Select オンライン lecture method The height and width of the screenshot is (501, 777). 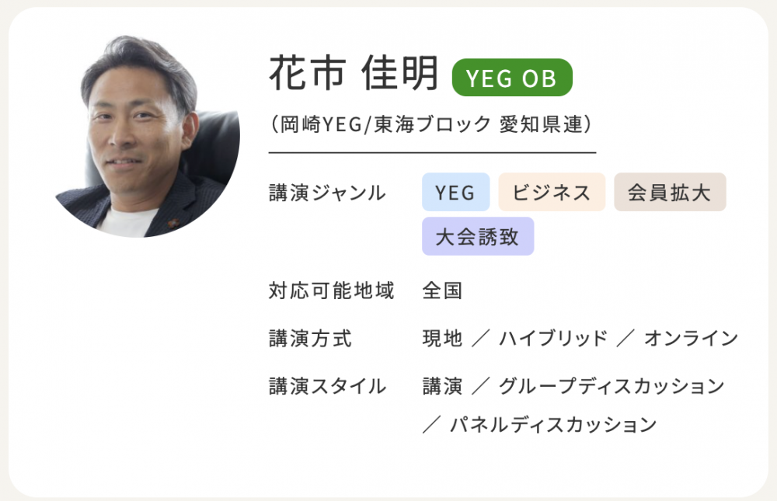click(692, 339)
